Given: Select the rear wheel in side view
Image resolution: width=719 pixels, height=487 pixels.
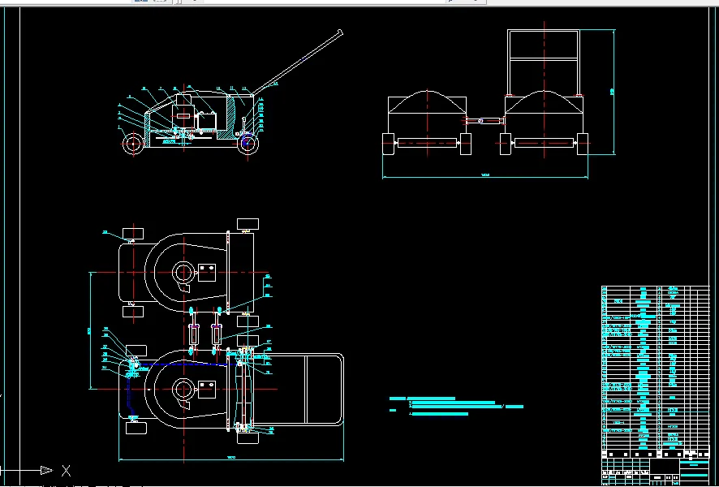Looking at the screenshot, I should pyautogui.click(x=248, y=144).
